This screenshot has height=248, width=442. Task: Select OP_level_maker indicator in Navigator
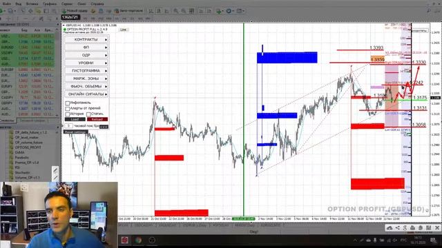click(x=27, y=137)
